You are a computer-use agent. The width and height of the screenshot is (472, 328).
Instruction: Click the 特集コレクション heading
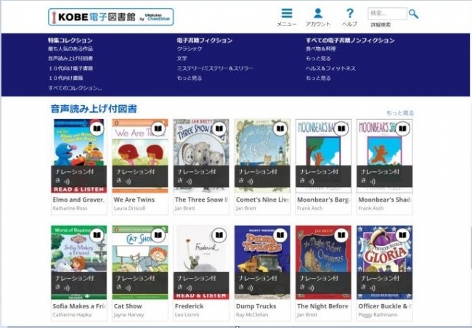tap(70, 41)
